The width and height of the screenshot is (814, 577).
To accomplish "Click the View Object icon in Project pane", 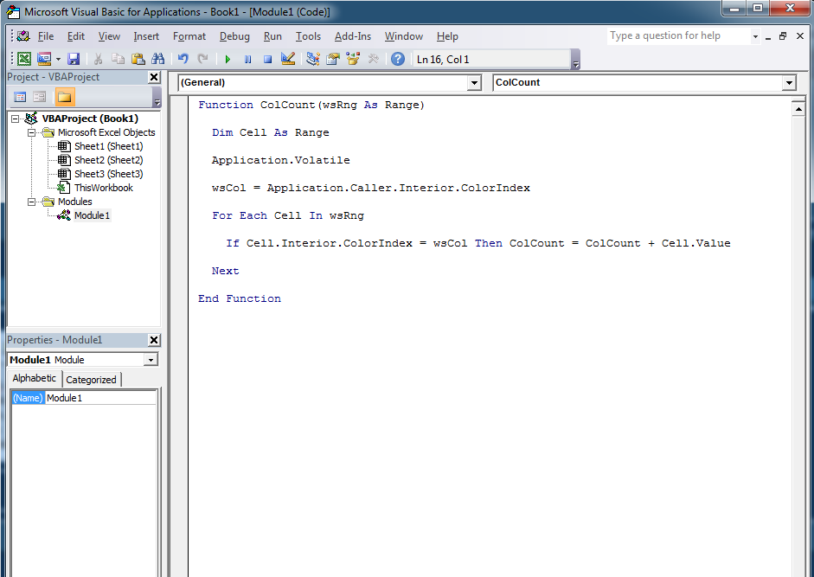I will 40,97.
